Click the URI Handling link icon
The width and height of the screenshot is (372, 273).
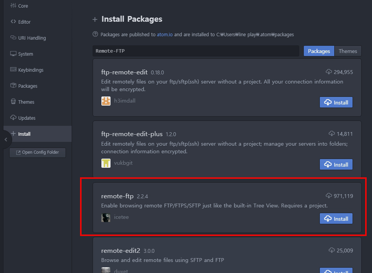pyautogui.click(x=13, y=37)
